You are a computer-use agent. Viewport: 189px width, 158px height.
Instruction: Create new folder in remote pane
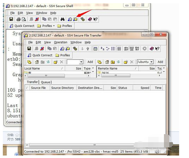click(x=126, y=62)
